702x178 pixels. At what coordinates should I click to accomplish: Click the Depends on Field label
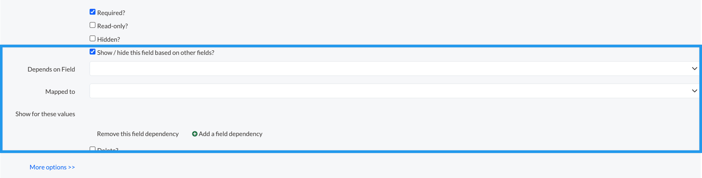click(x=51, y=69)
